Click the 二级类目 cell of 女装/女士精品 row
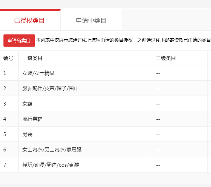The height and width of the screenshot is (187, 211). click(x=180, y=73)
